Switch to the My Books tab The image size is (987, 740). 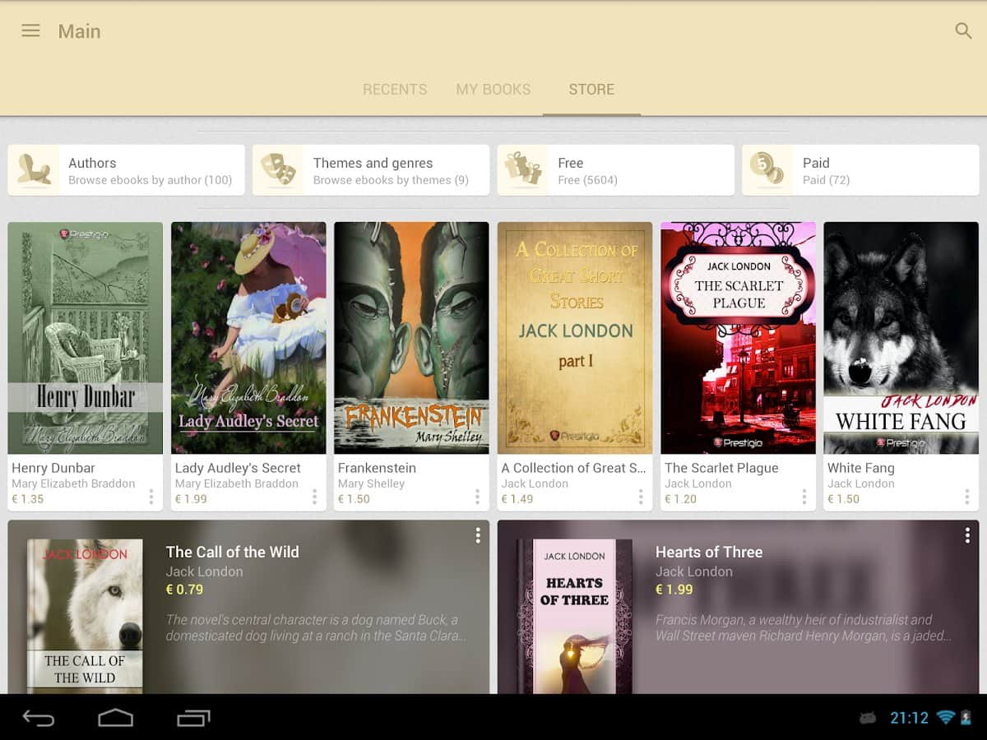pos(493,90)
